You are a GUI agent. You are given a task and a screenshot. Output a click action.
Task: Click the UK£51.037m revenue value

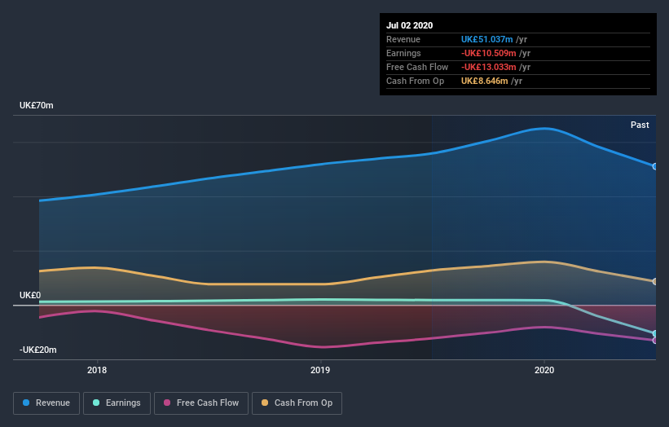tap(486, 39)
